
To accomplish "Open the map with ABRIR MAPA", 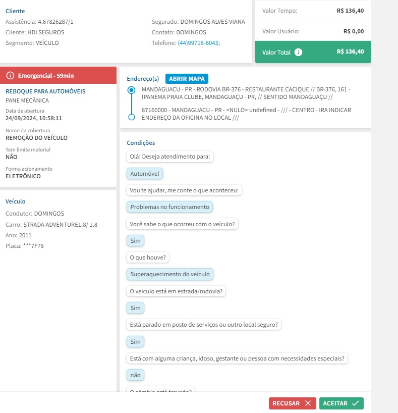I will [186, 79].
